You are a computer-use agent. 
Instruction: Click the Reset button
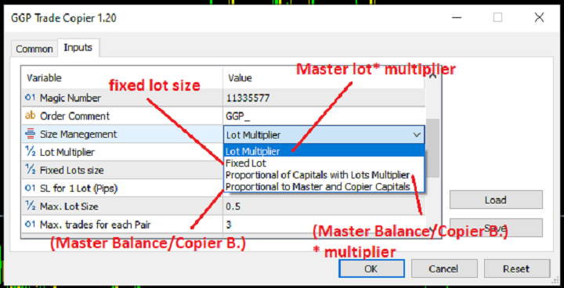(x=516, y=268)
